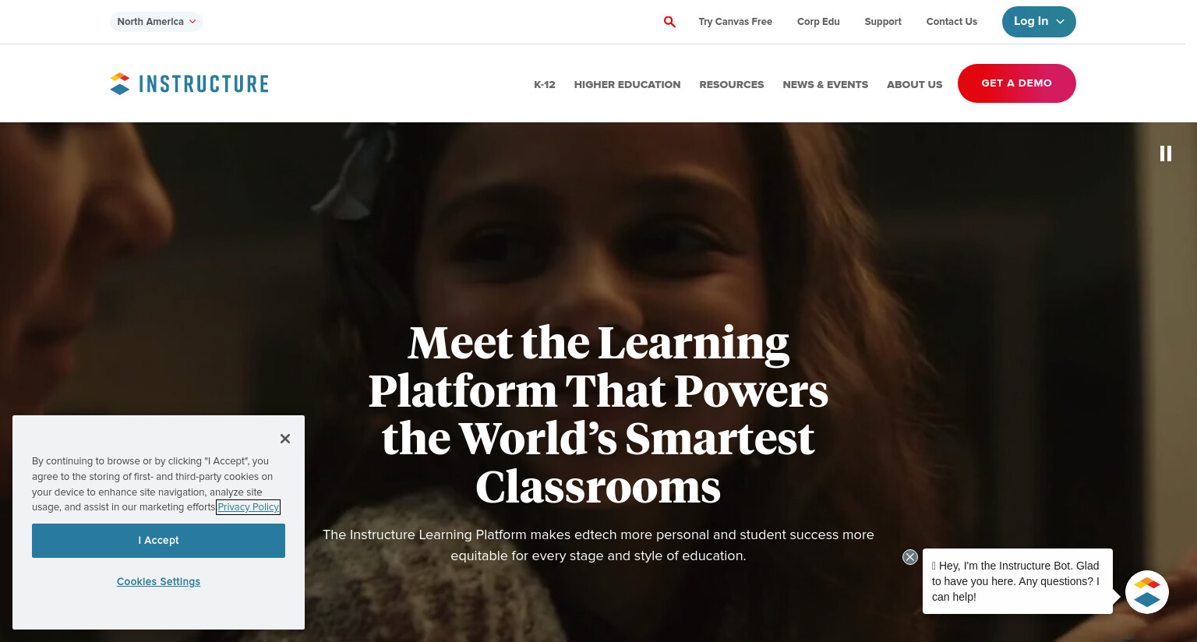The image size is (1197, 642).
Task: Click the Get a Demo button
Action: (1017, 83)
